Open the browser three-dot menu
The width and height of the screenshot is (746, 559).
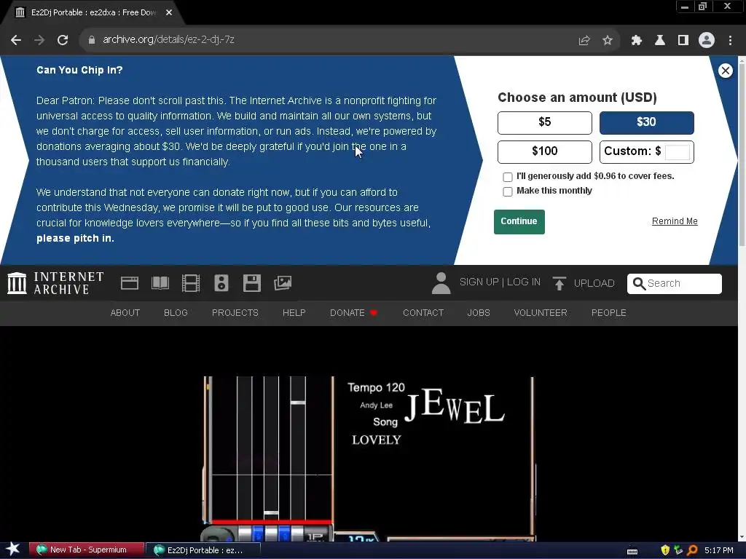730,40
